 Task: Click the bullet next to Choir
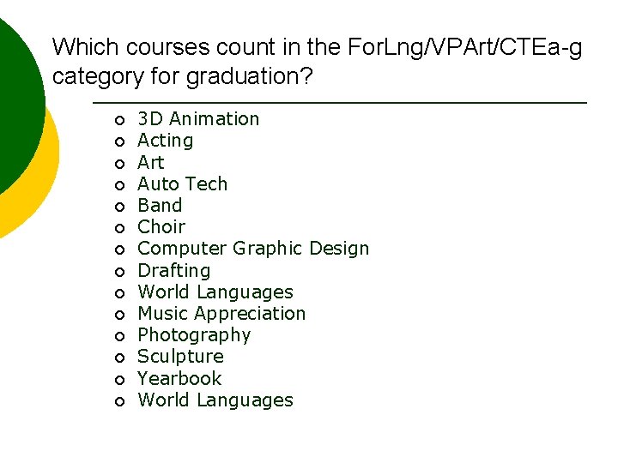click(x=119, y=228)
